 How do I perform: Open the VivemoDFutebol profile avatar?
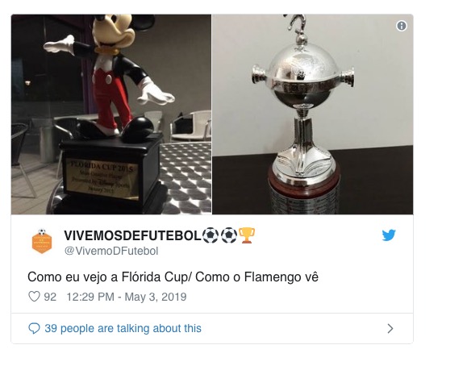[42, 241]
